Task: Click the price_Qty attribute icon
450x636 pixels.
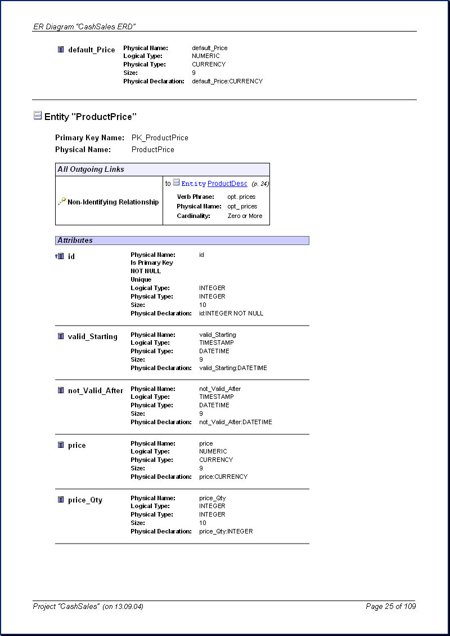Action: 61,500
